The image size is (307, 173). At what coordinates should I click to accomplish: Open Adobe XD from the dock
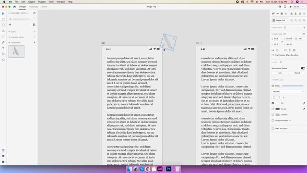click(x=160, y=169)
